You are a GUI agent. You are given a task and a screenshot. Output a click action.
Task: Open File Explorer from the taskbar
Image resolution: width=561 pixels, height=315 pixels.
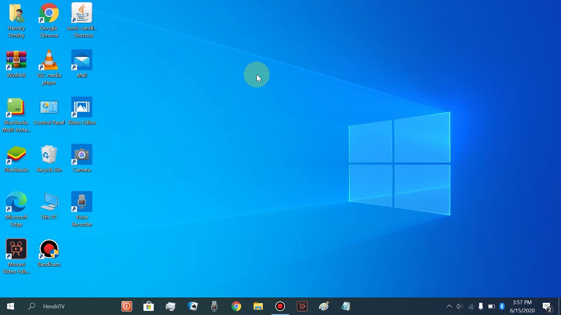258,306
